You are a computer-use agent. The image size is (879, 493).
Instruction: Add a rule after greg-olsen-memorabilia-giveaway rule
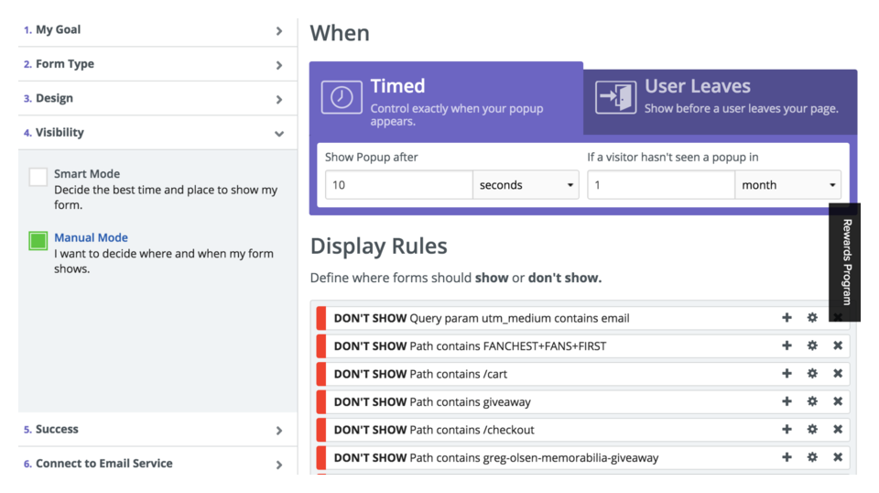pyautogui.click(x=787, y=457)
